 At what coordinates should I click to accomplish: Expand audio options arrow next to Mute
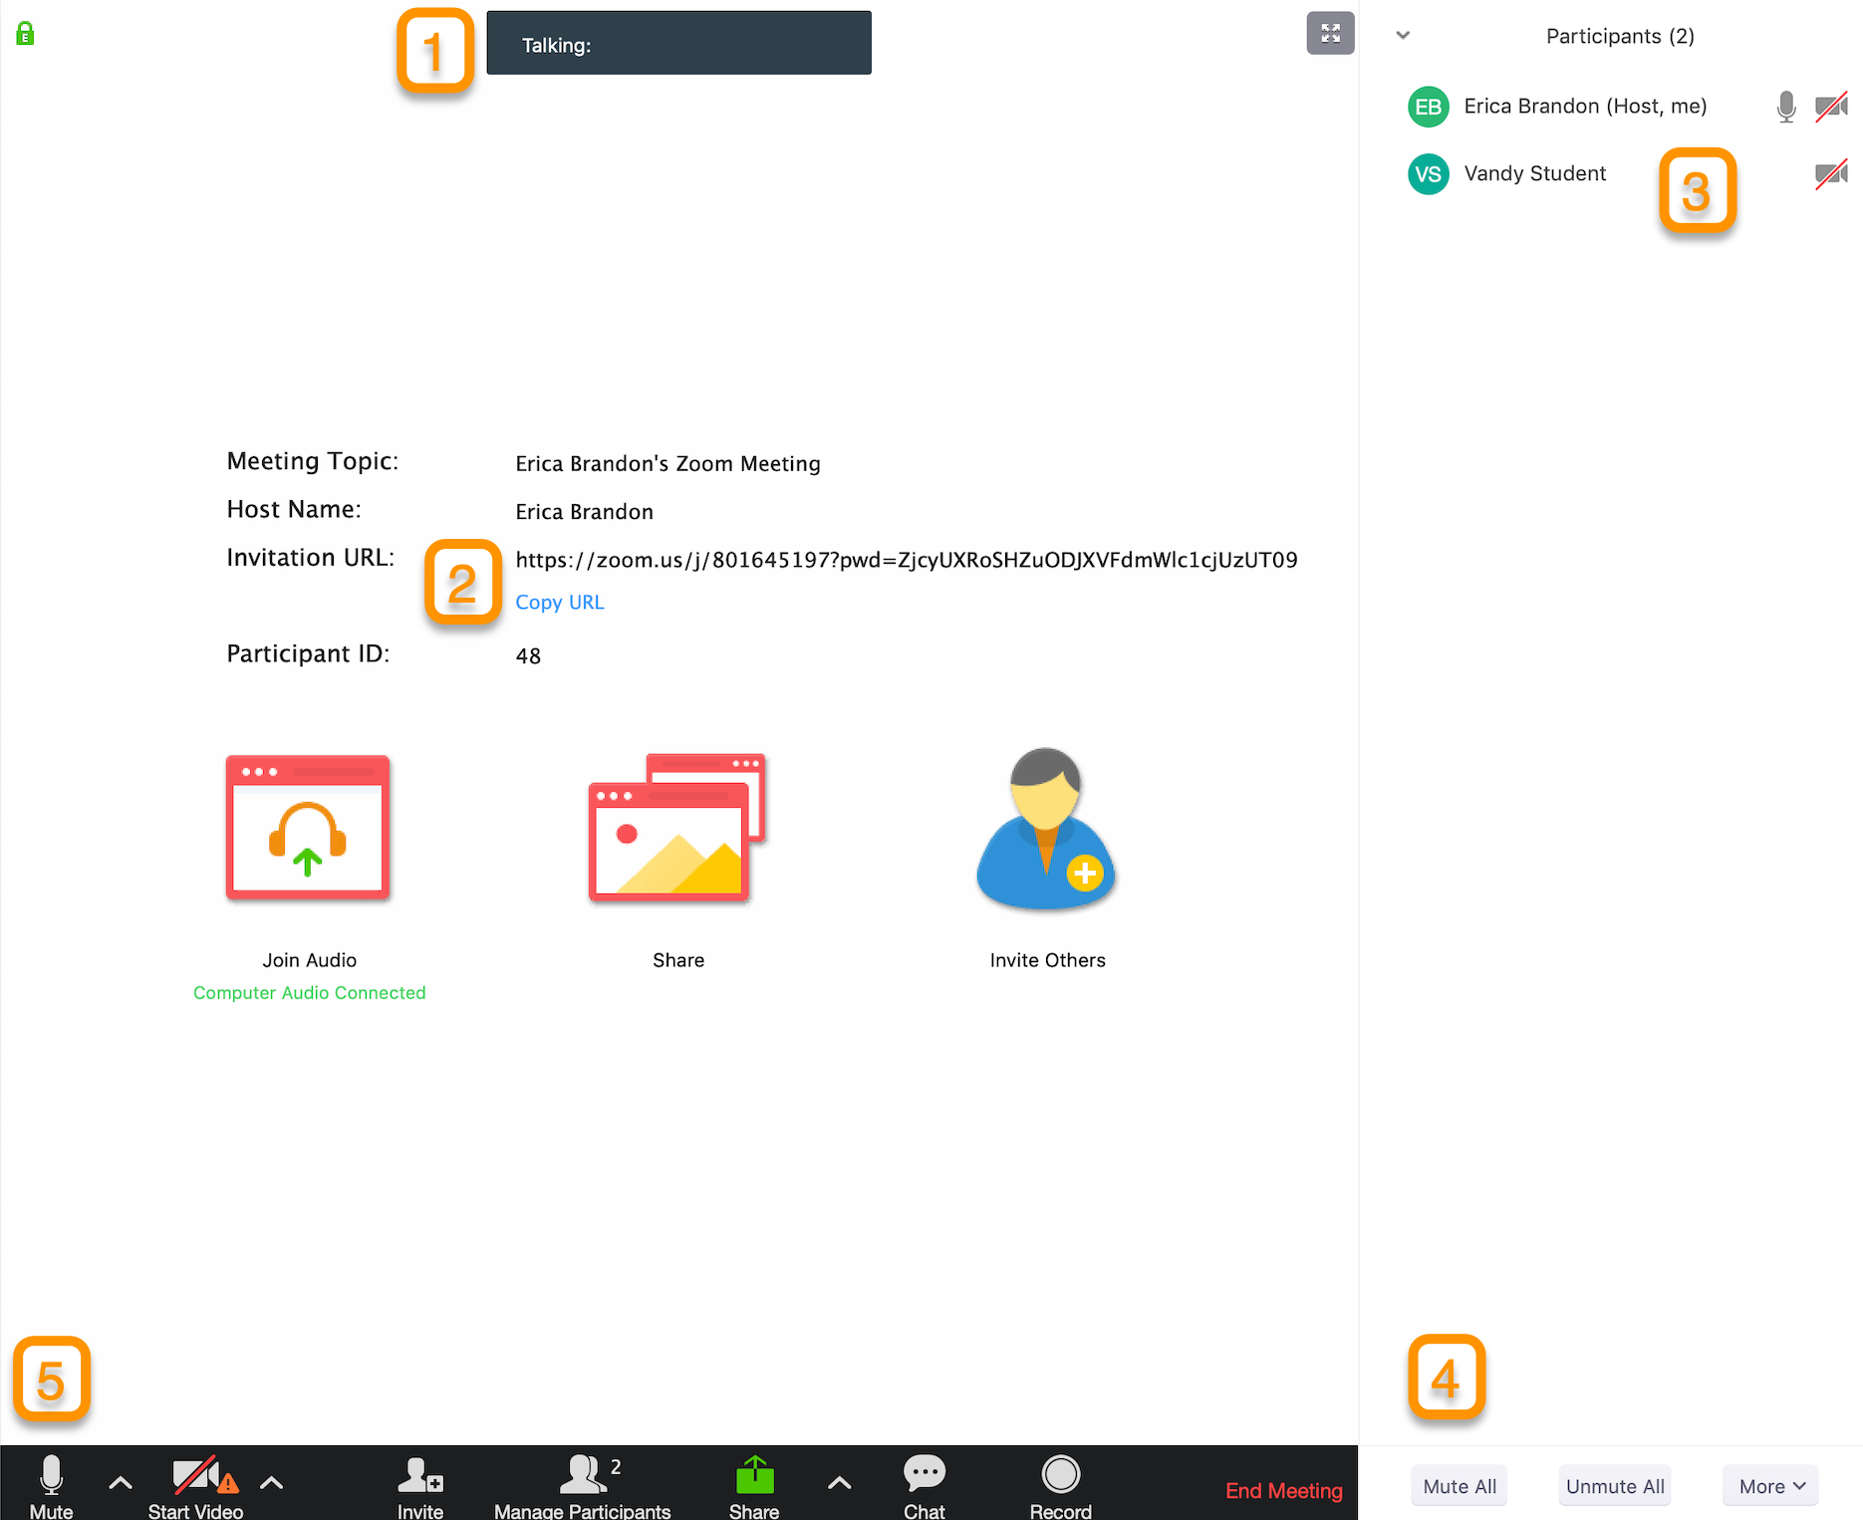[x=121, y=1483]
